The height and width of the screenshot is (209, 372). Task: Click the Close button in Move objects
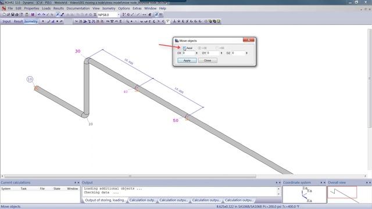pos(208,60)
